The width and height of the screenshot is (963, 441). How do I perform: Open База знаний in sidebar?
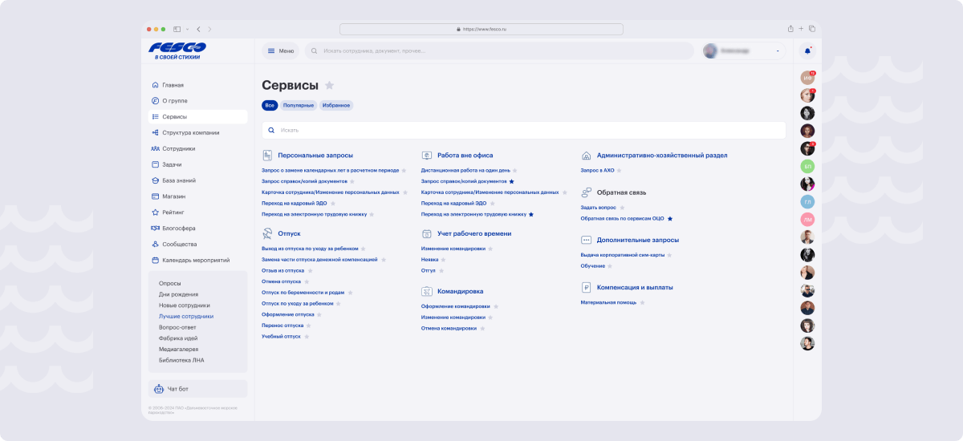click(x=179, y=180)
